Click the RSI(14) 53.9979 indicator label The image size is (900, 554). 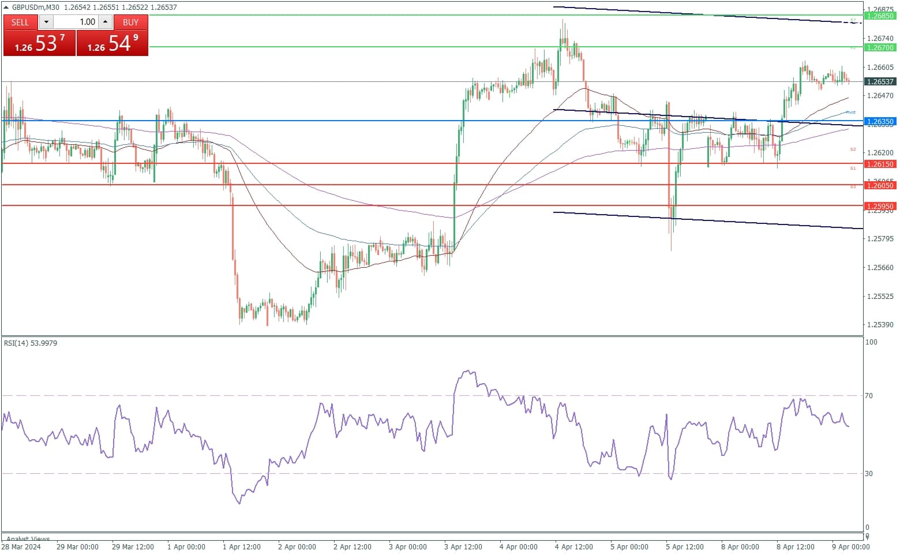pos(31,343)
